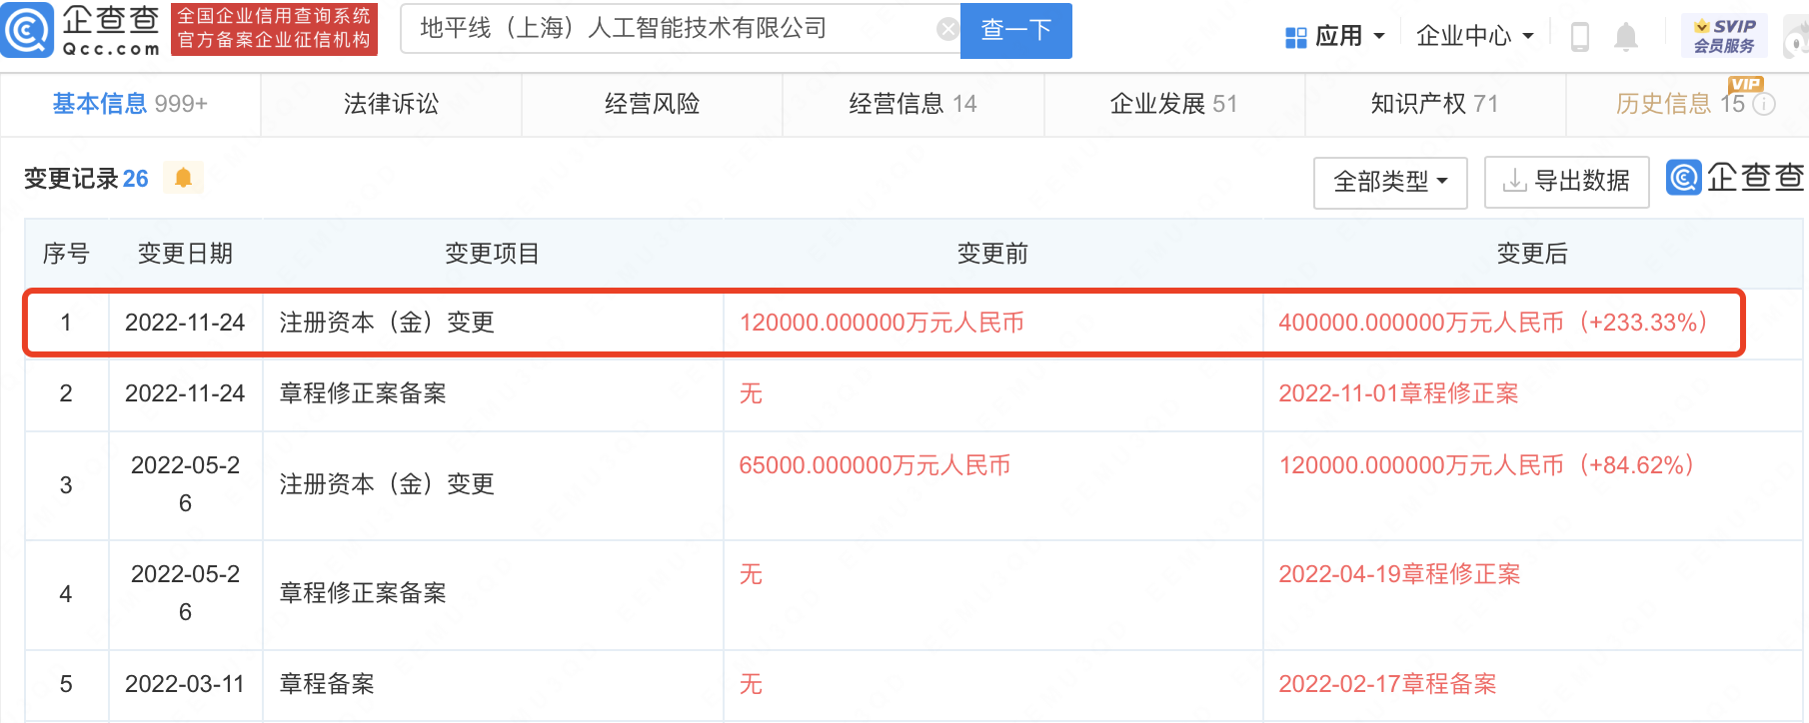Click the 查一下 search button
This screenshot has width=1809, height=723.
pos(1016,30)
